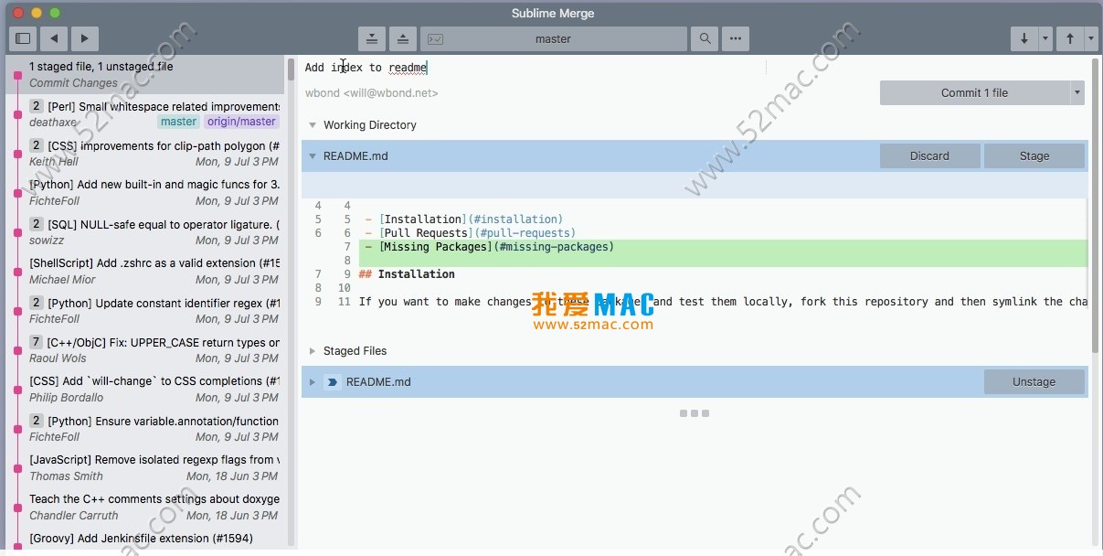Viewport: 1103px width, 556px height.
Task: Open the master branch switcher field
Action: 553,38
